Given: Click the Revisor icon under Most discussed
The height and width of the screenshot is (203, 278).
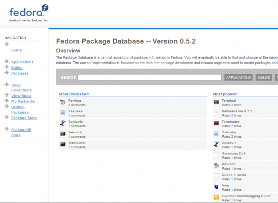Looking at the screenshot, I should point(63,102).
